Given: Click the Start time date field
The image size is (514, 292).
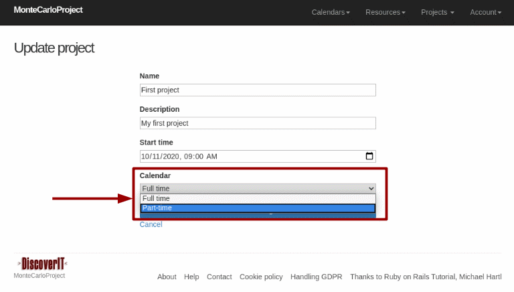Looking at the screenshot, I should [x=248, y=156].
